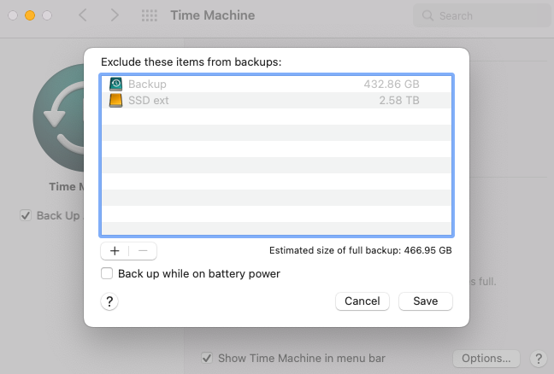Viewport: 554px width, 374px height.
Task: Enable Back up while on battery power
Action: coord(107,274)
